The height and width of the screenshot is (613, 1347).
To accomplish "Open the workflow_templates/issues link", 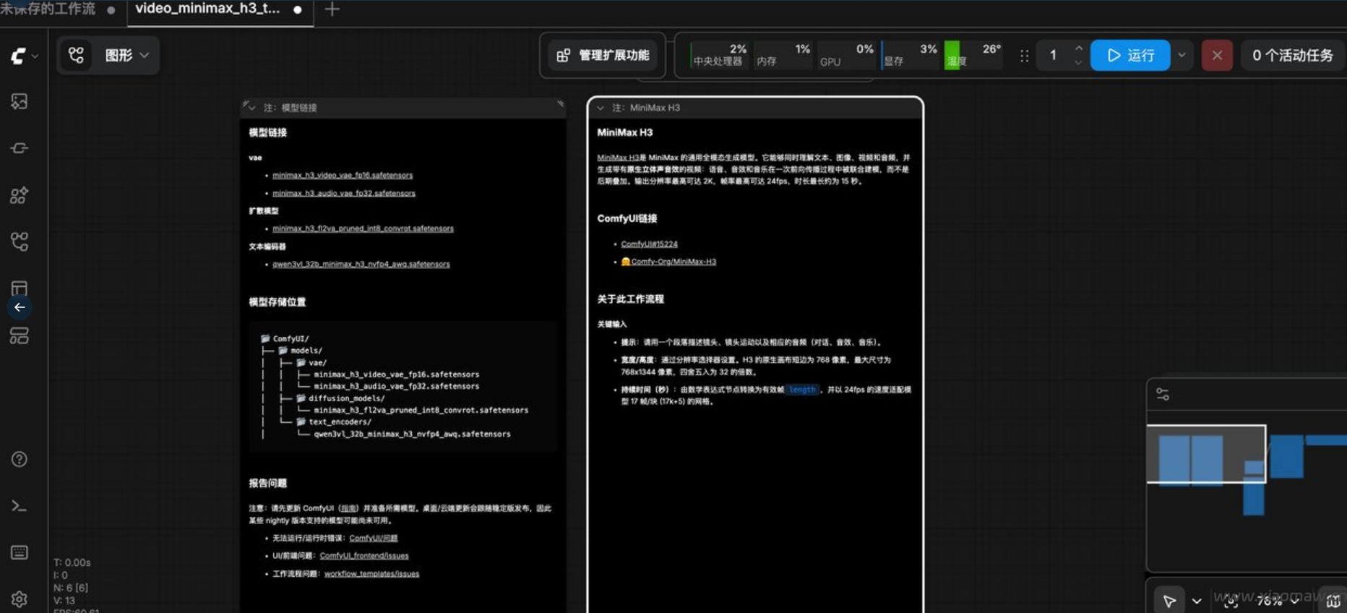I will coord(371,574).
